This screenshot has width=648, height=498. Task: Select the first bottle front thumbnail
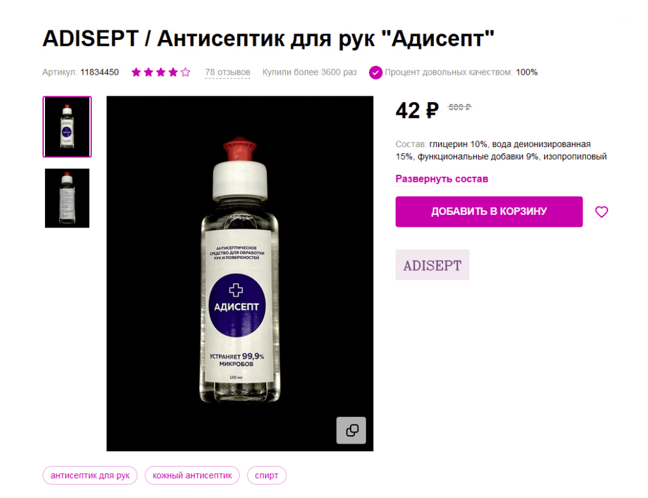point(67,127)
